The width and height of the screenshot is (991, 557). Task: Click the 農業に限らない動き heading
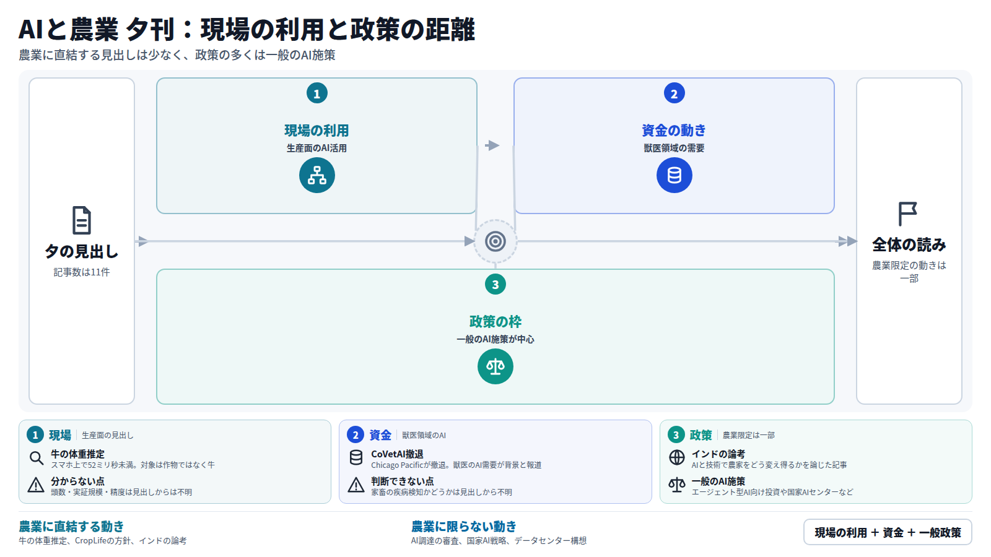tap(464, 527)
